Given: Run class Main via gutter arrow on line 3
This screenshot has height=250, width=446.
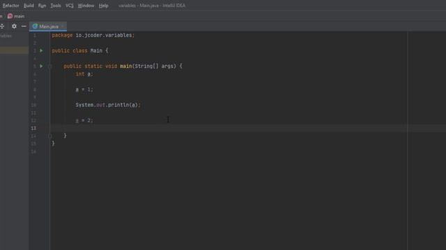Looking at the screenshot, I should (x=41, y=51).
